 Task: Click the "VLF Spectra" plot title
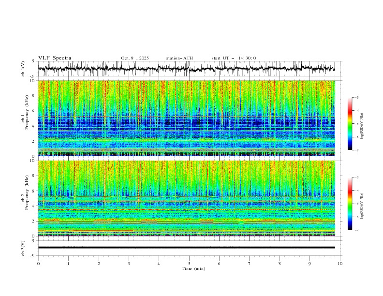(x=55, y=58)
